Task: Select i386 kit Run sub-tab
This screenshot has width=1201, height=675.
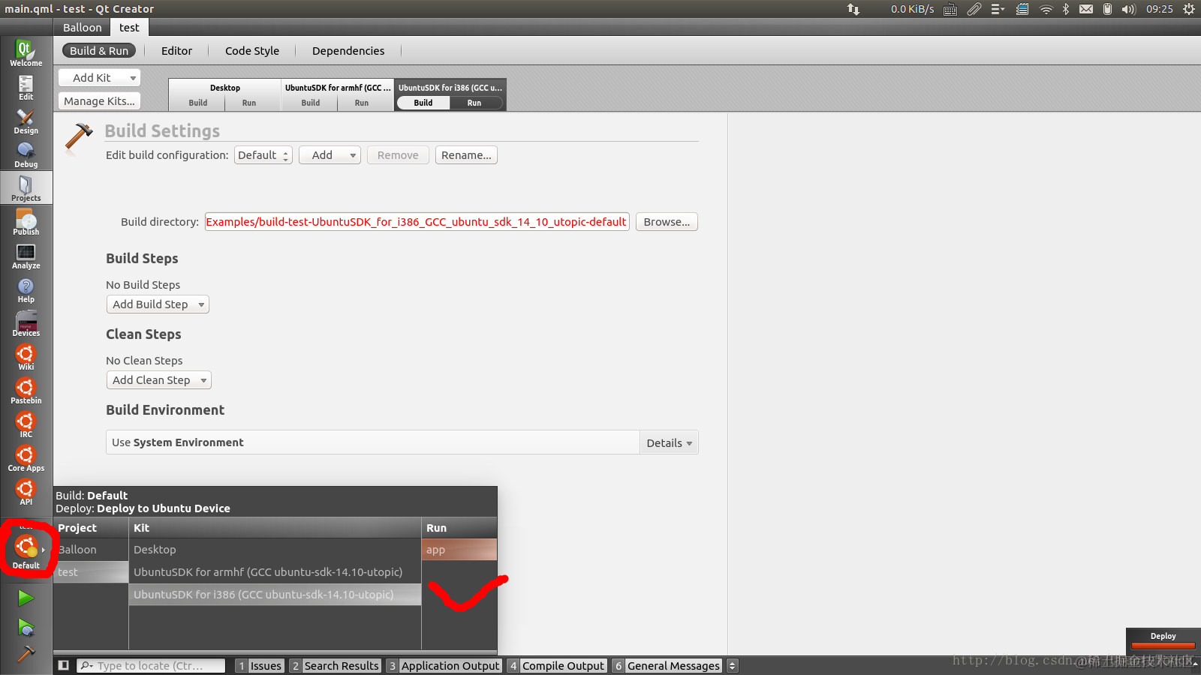Action: 474,103
